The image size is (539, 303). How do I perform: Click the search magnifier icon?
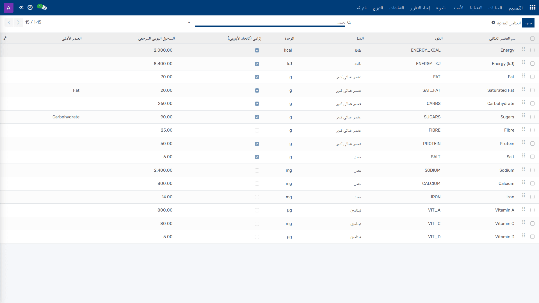(349, 22)
